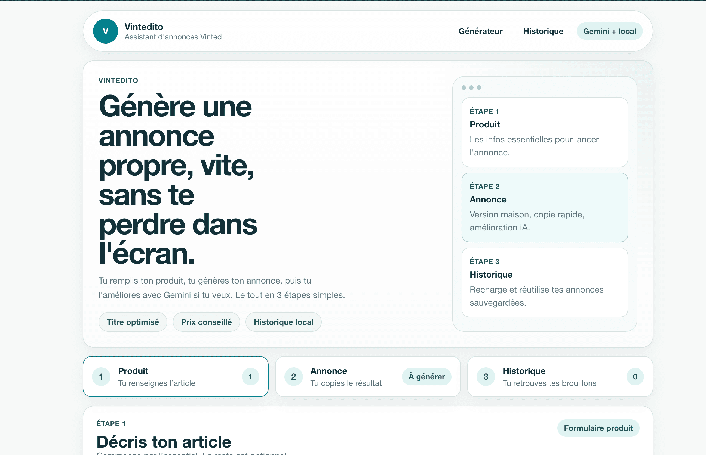Click the heading "Décris ton article"
706x455 pixels.
[164, 442]
